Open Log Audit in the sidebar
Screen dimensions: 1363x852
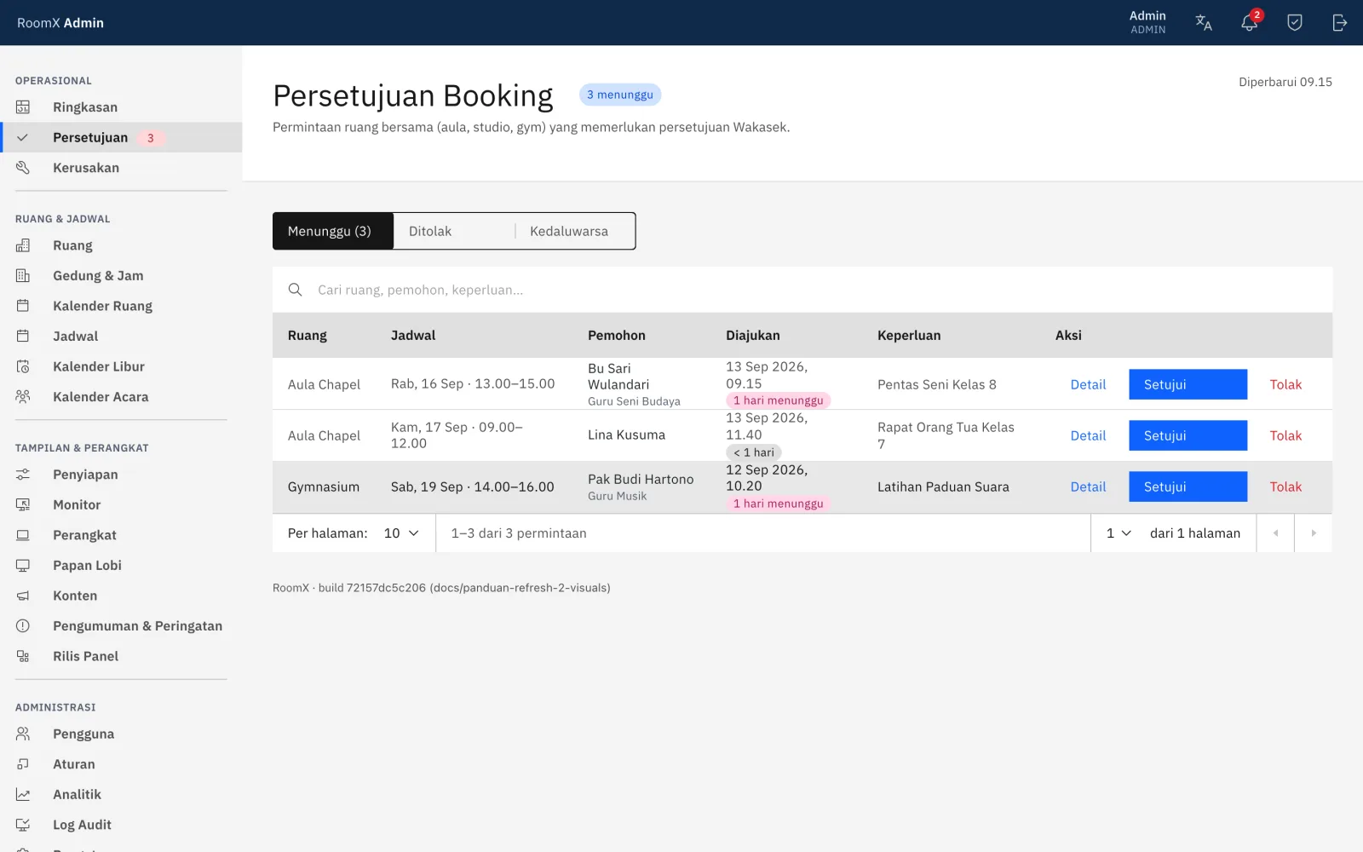pyautogui.click(x=122, y=825)
